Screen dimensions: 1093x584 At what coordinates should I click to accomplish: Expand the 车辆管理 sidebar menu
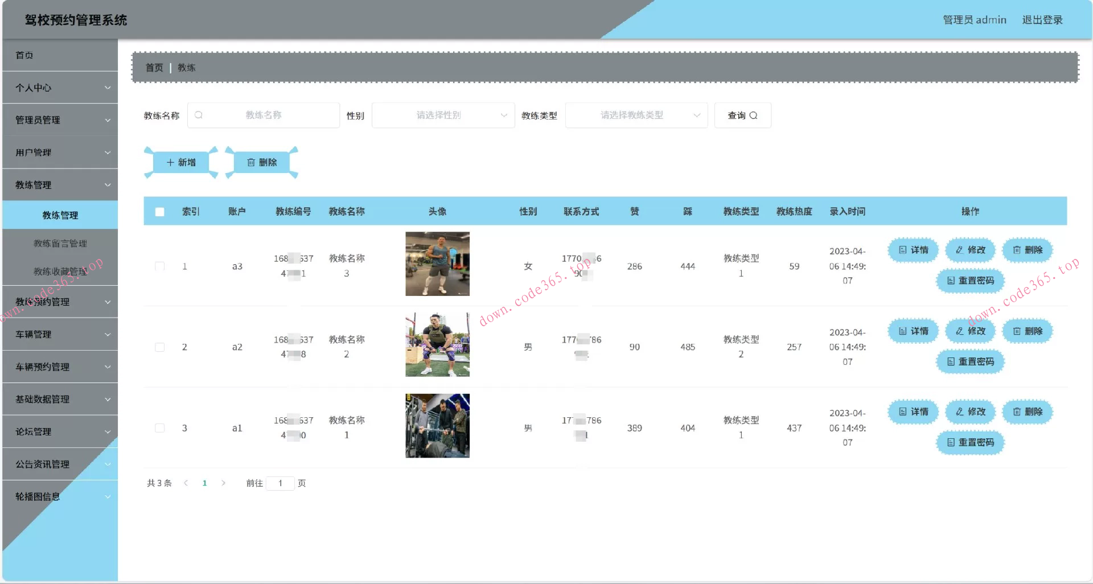pos(60,335)
